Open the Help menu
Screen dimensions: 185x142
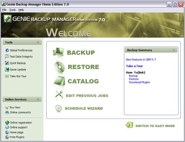(x=21, y=10)
